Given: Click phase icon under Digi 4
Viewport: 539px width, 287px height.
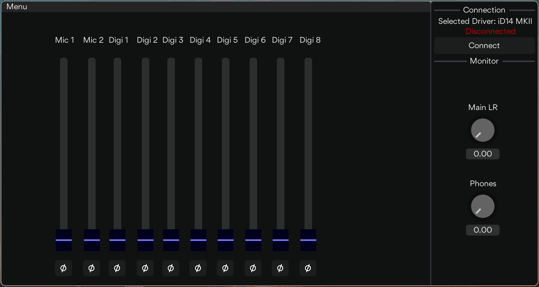Looking at the screenshot, I should tap(198, 268).
